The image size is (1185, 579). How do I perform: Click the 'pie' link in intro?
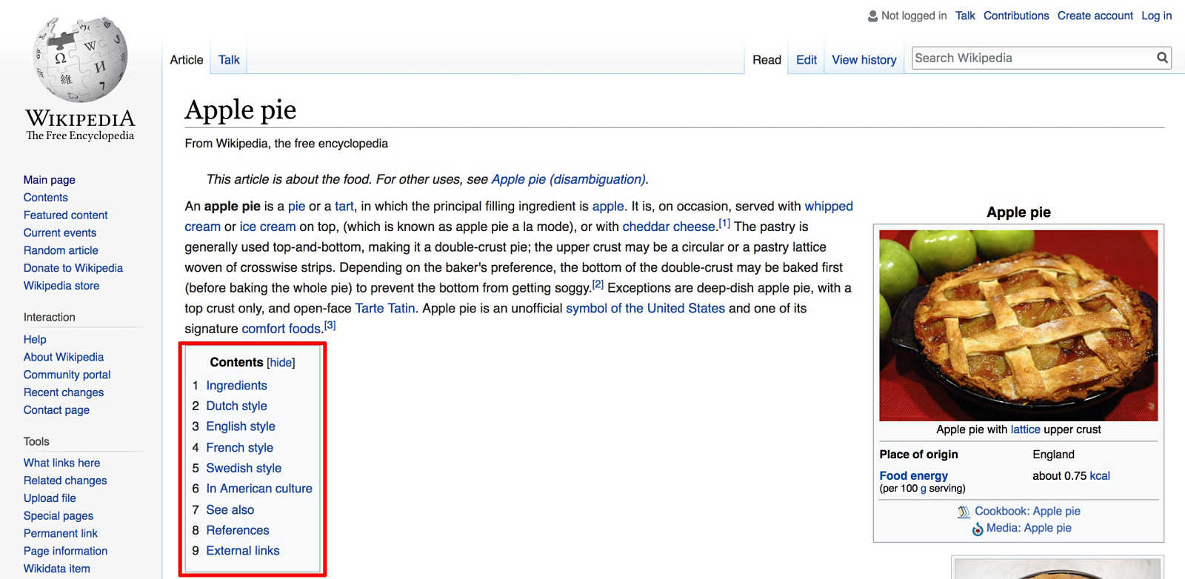(x=296, y=207)
